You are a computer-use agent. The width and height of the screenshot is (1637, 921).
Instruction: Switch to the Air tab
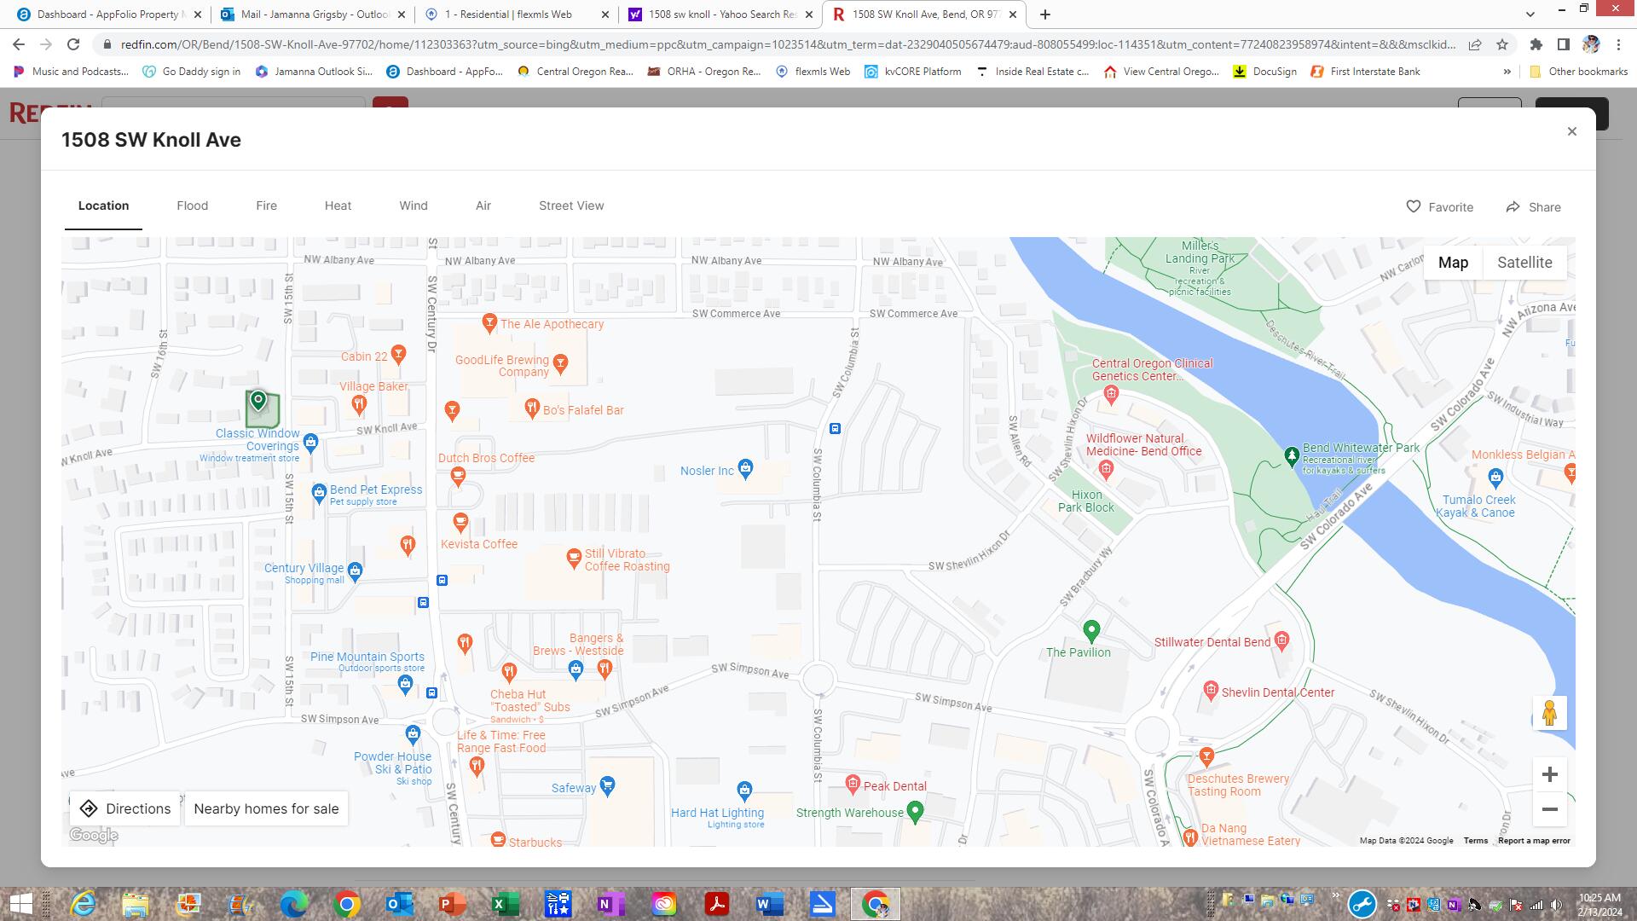[483, 206]
